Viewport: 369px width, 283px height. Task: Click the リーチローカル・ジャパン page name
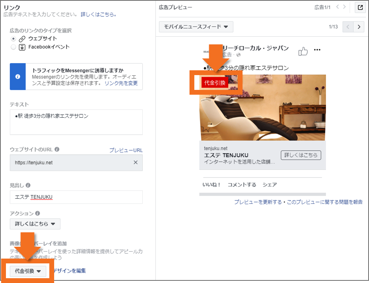click(256, 48)
